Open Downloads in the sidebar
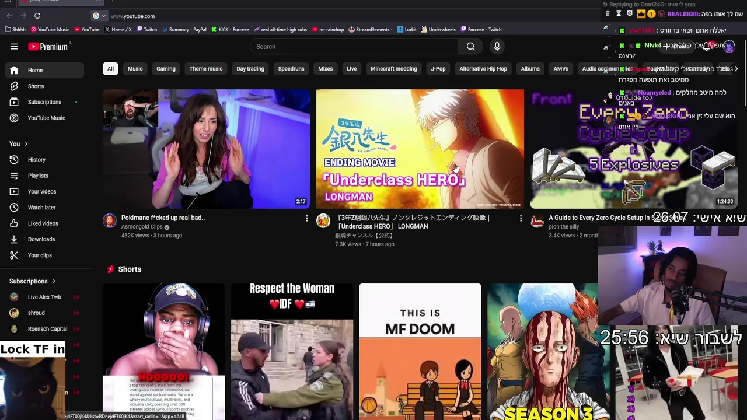Image resolution: width=747 pixels, height=420 pixels. click(44, 239)
